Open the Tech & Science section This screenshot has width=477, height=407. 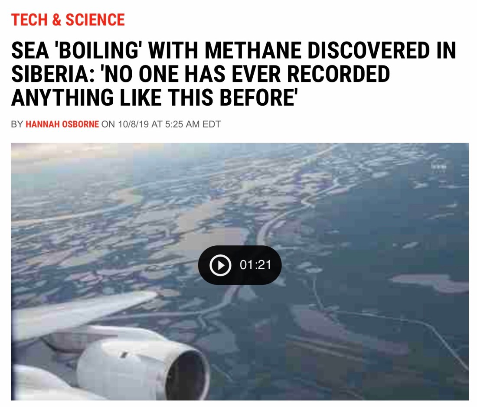pos(68,20)
